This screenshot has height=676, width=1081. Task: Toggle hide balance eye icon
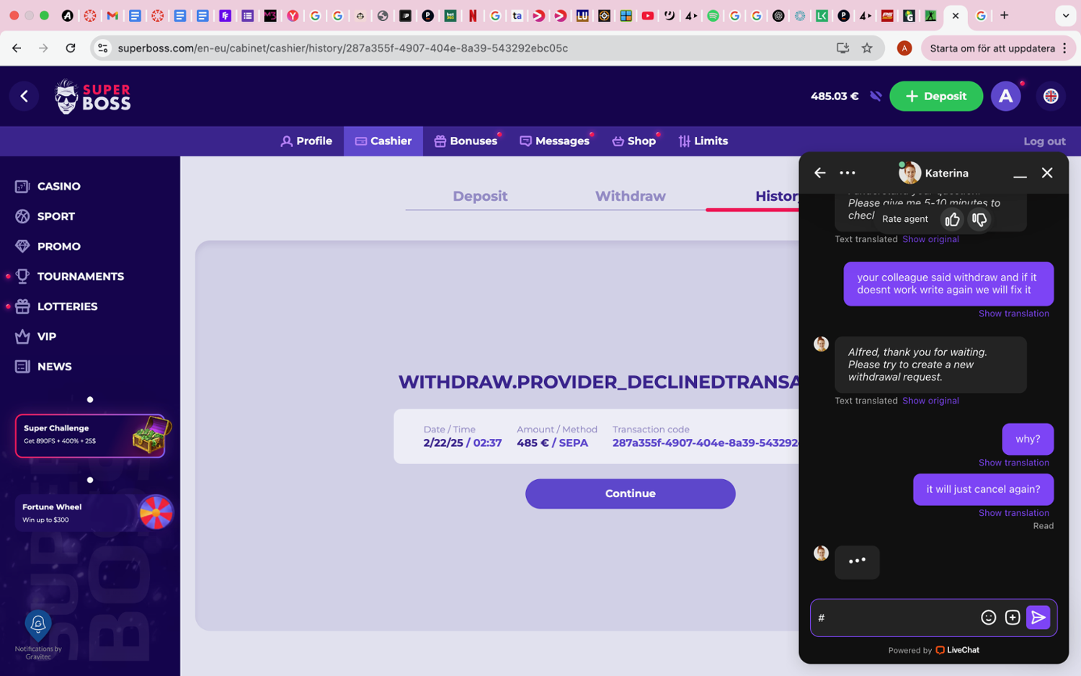[x=876, y=96]
